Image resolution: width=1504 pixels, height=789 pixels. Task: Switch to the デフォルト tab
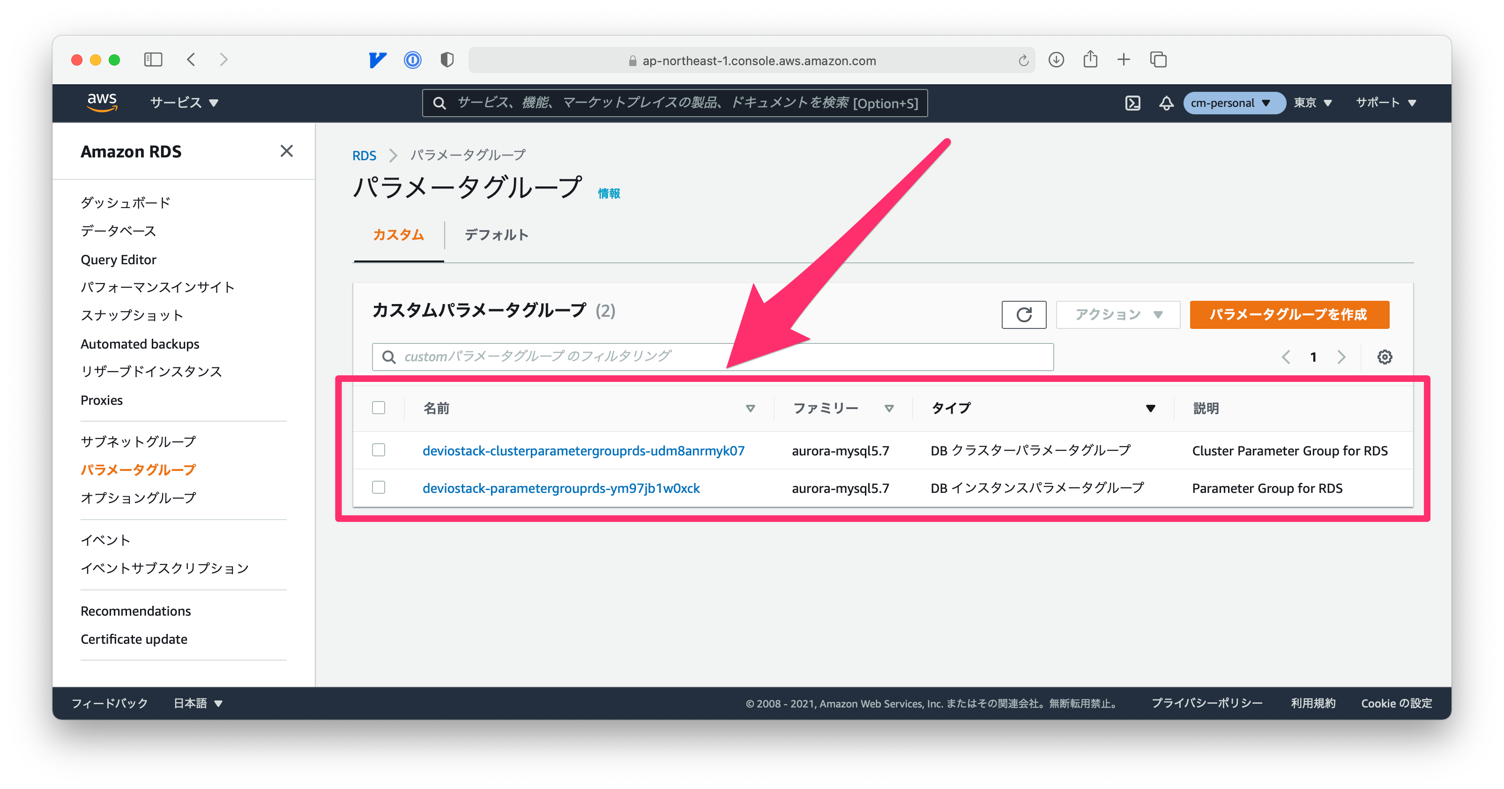[x=496, y=235]
